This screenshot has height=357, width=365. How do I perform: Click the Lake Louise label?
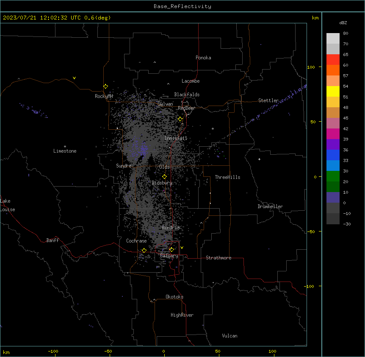click(8, 205)
